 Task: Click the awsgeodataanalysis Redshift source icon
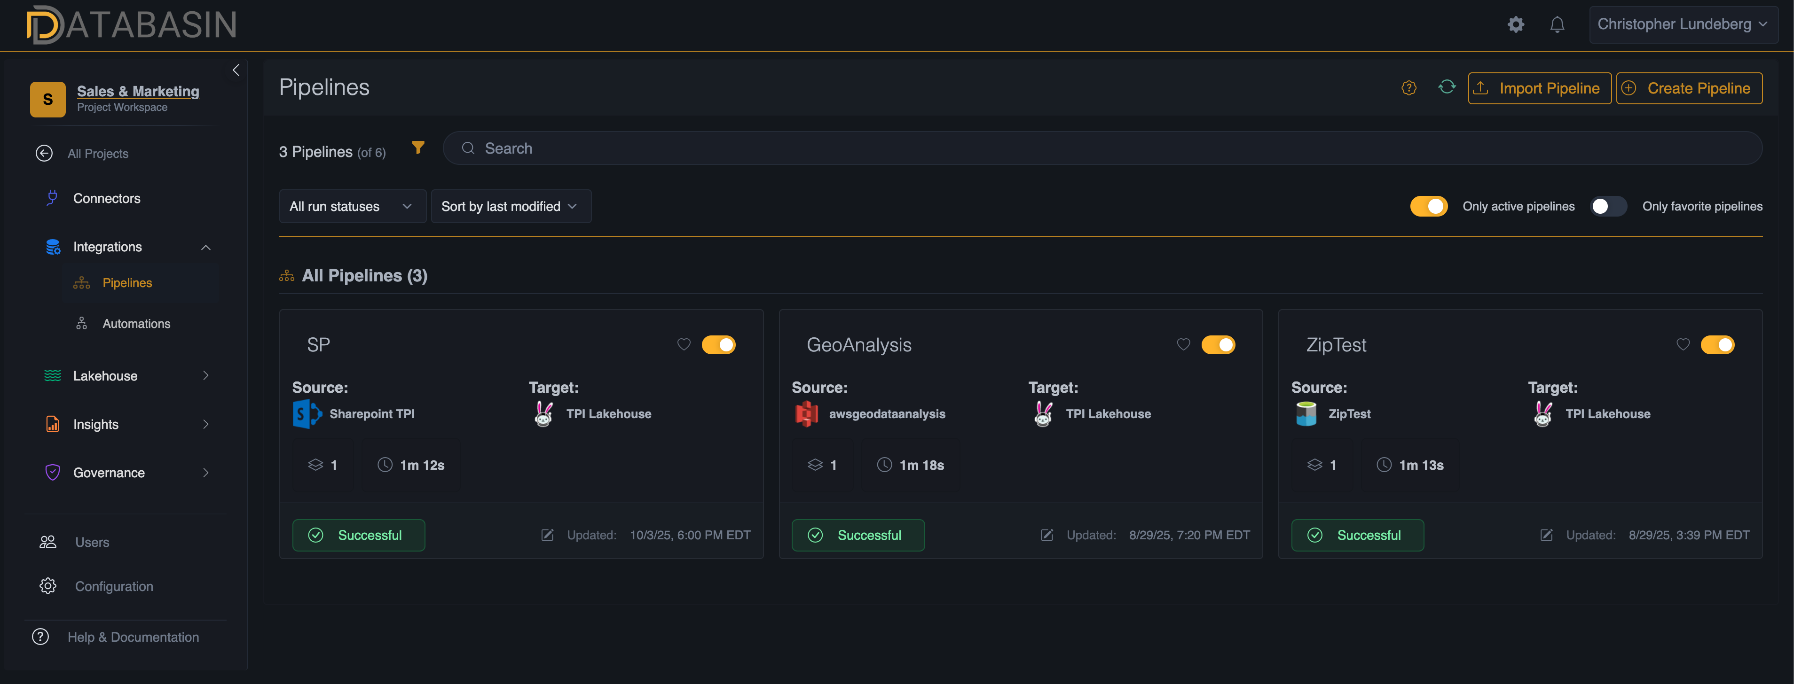point(806,413)
